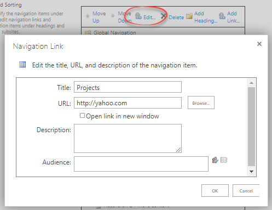Screen dimensions: 272x210
Task: Tick the Open link in new window checkbox
Action: (x=82, y=116)
